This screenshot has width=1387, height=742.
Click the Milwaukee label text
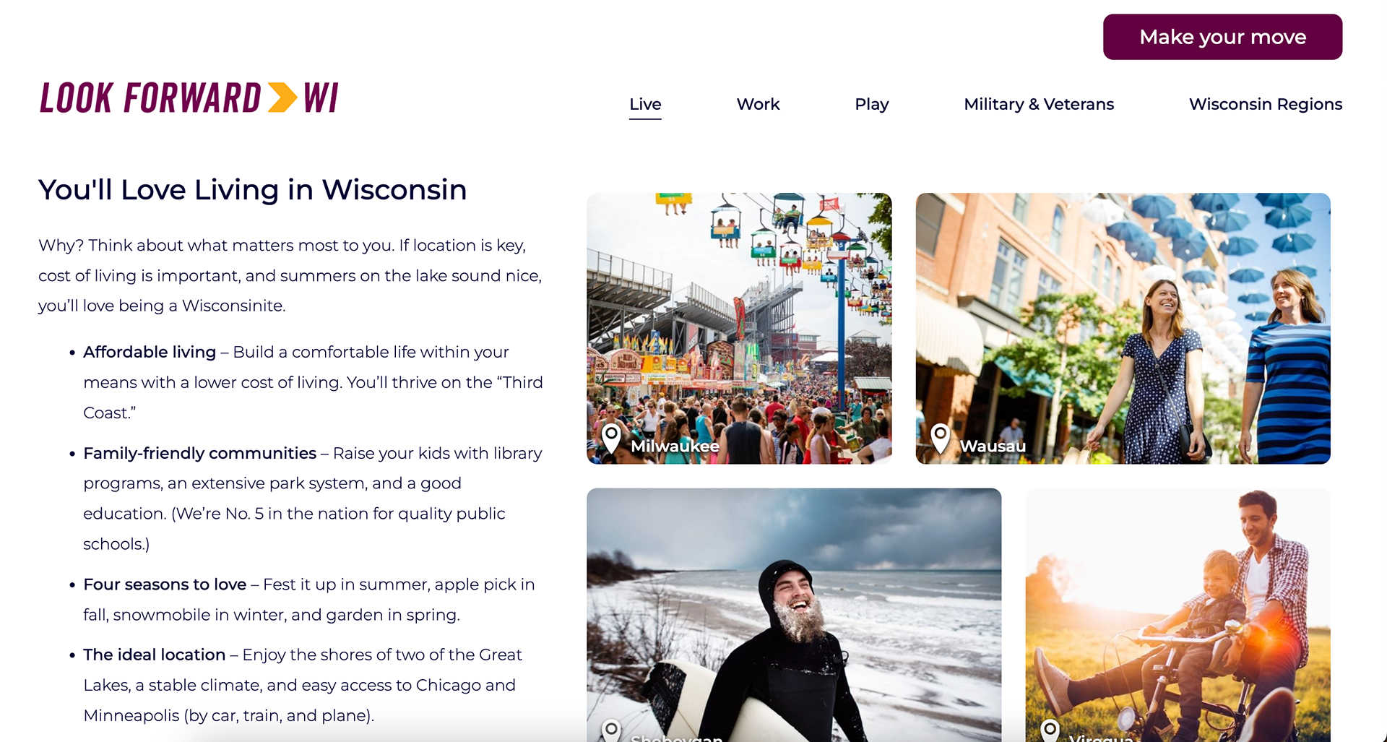point(675,446)
